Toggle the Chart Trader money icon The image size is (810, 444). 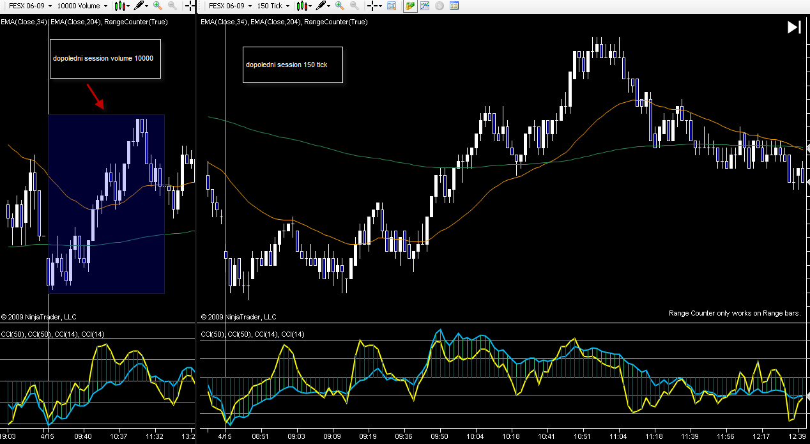pos(409,6)
